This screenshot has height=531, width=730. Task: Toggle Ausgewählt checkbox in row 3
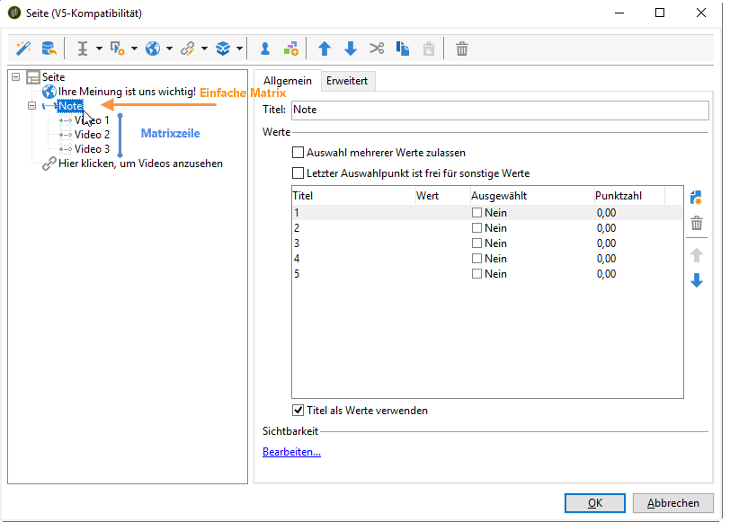point(476,243)
